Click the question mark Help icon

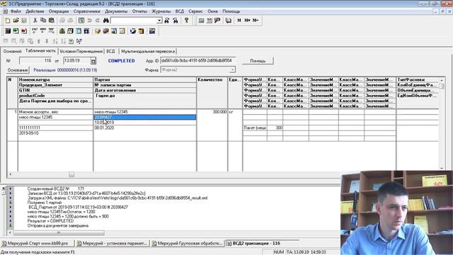187,21
